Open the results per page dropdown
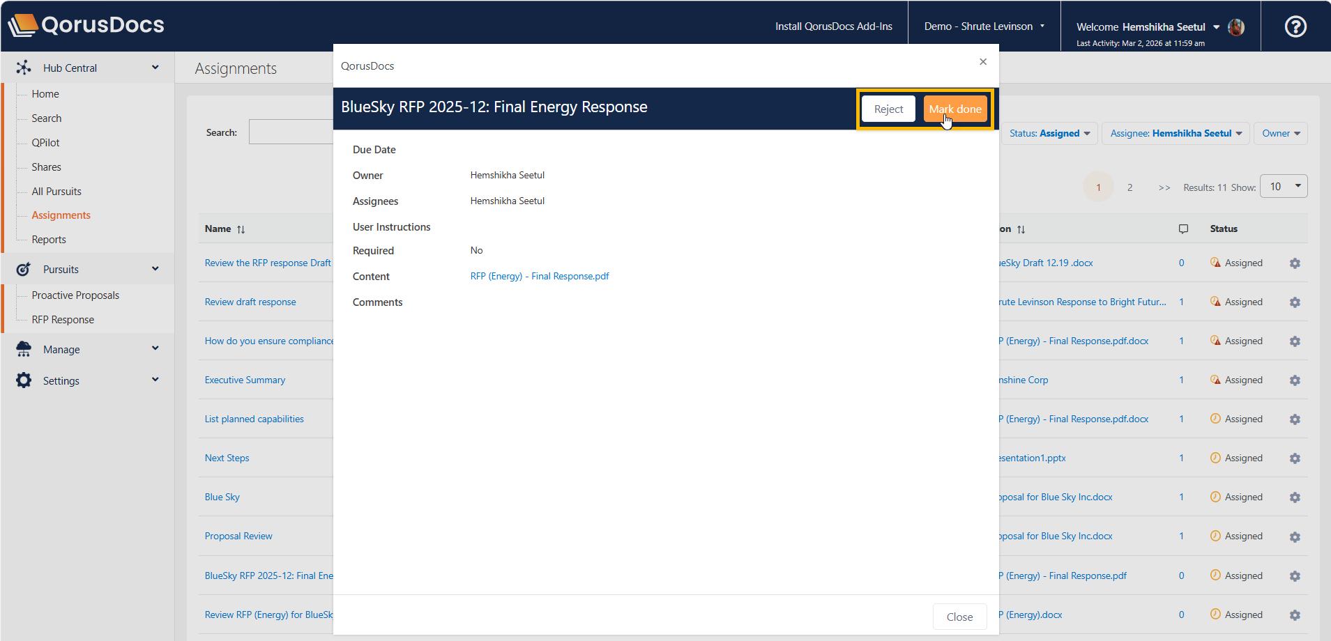The image size is (1331, 641). (x=1284, y=187)
